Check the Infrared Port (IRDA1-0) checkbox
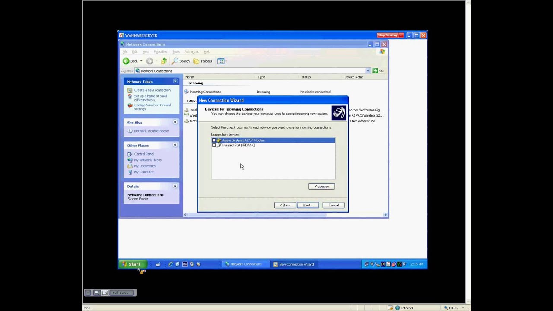Image resolution: width=553 pixels, height=311 pixels. [x=214, y=146]
